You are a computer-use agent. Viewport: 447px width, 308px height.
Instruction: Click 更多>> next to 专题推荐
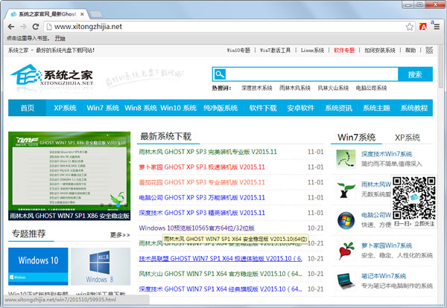coord(120,235)
